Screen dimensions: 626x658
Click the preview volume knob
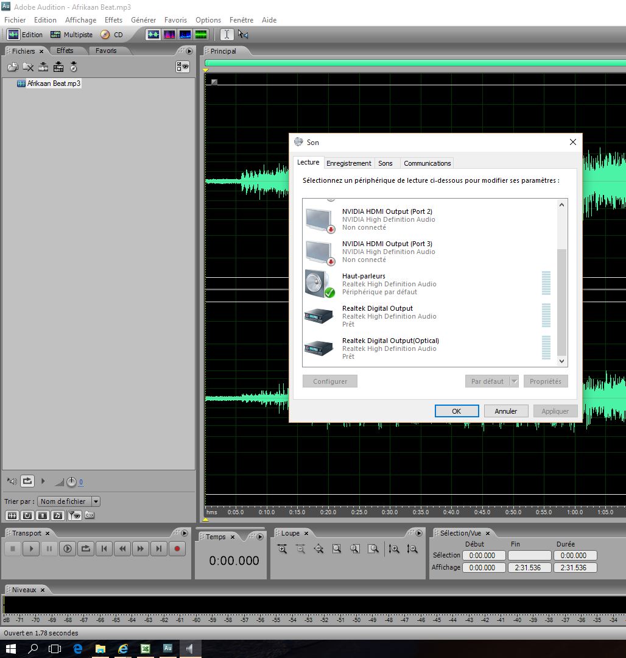click(x=71, y=482)
